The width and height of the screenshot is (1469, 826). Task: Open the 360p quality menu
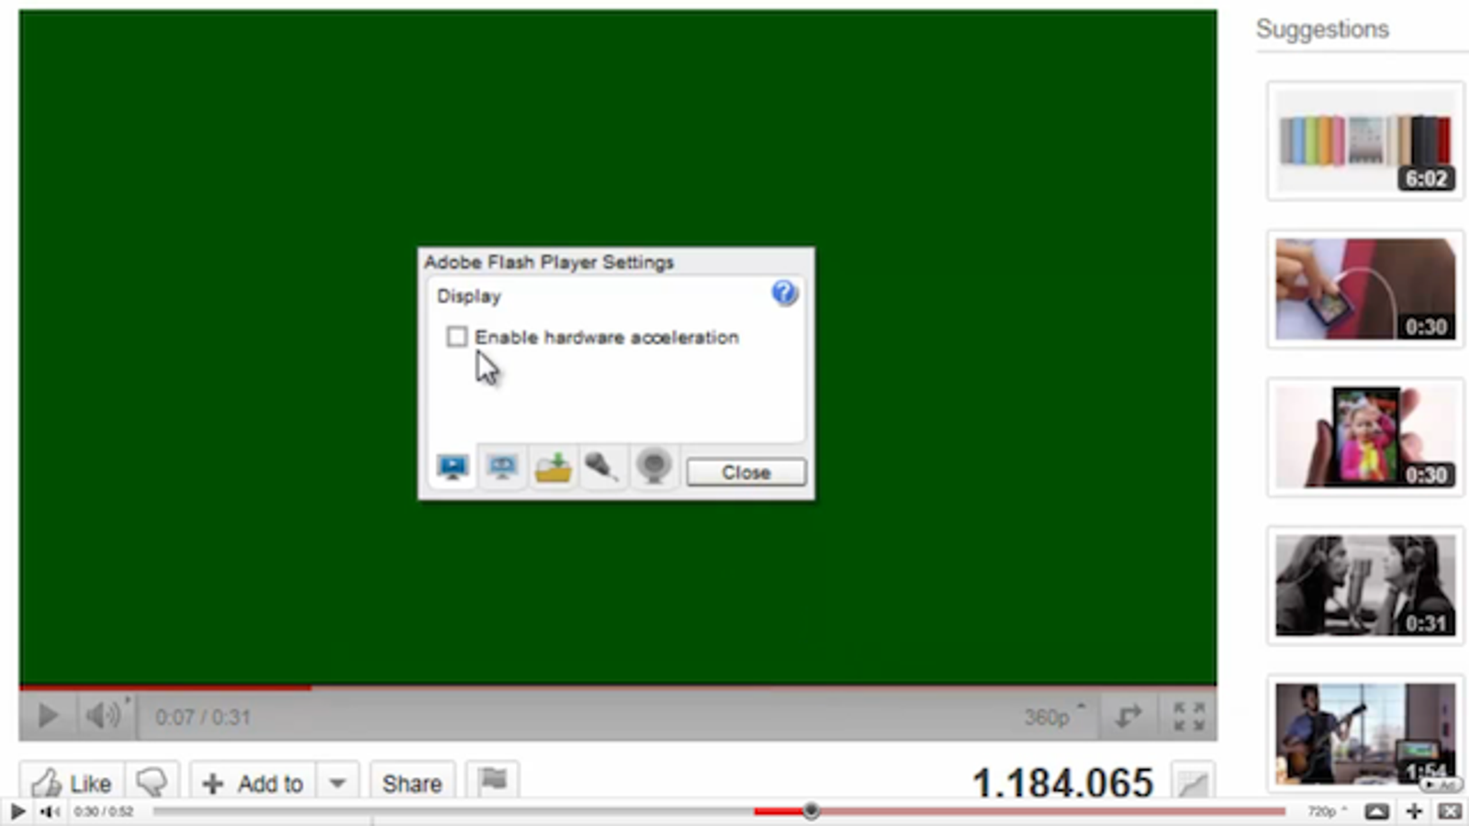[1054, 716]
